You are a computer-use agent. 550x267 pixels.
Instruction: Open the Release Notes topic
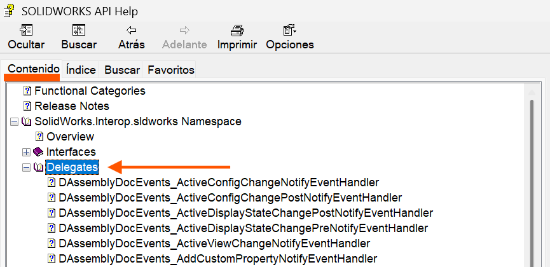click(72, 106)
